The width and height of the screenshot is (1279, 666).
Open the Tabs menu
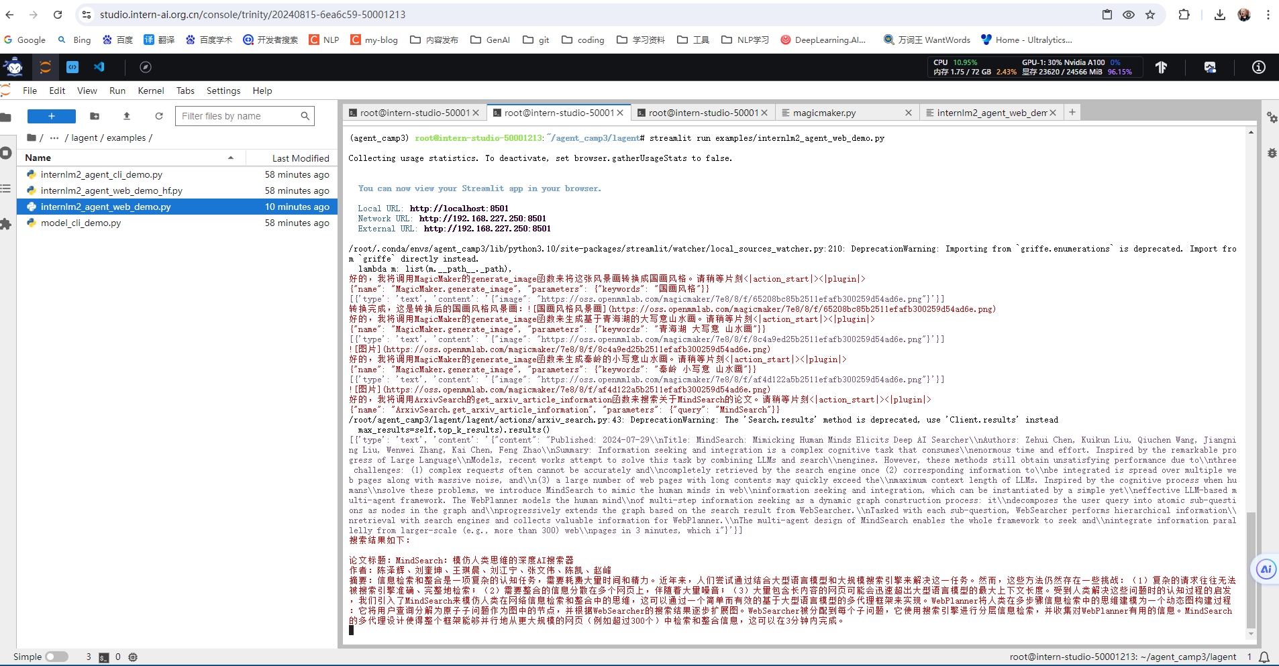click(185, 91)
